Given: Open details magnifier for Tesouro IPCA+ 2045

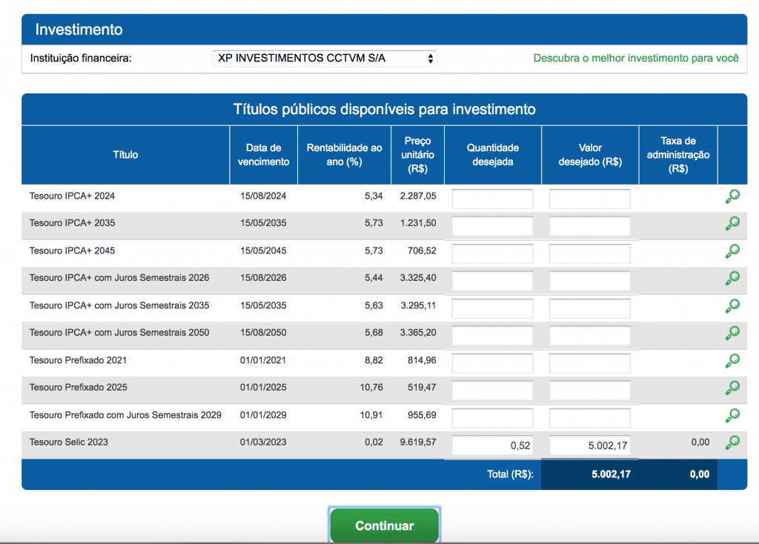Looking at the screenshot, I should click(x=732, y=251).
